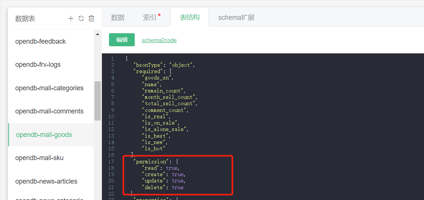Screen dimensions: 424x200
Task: Click "is_on_sale" on line 11
Action: click(x=160, y=123)
